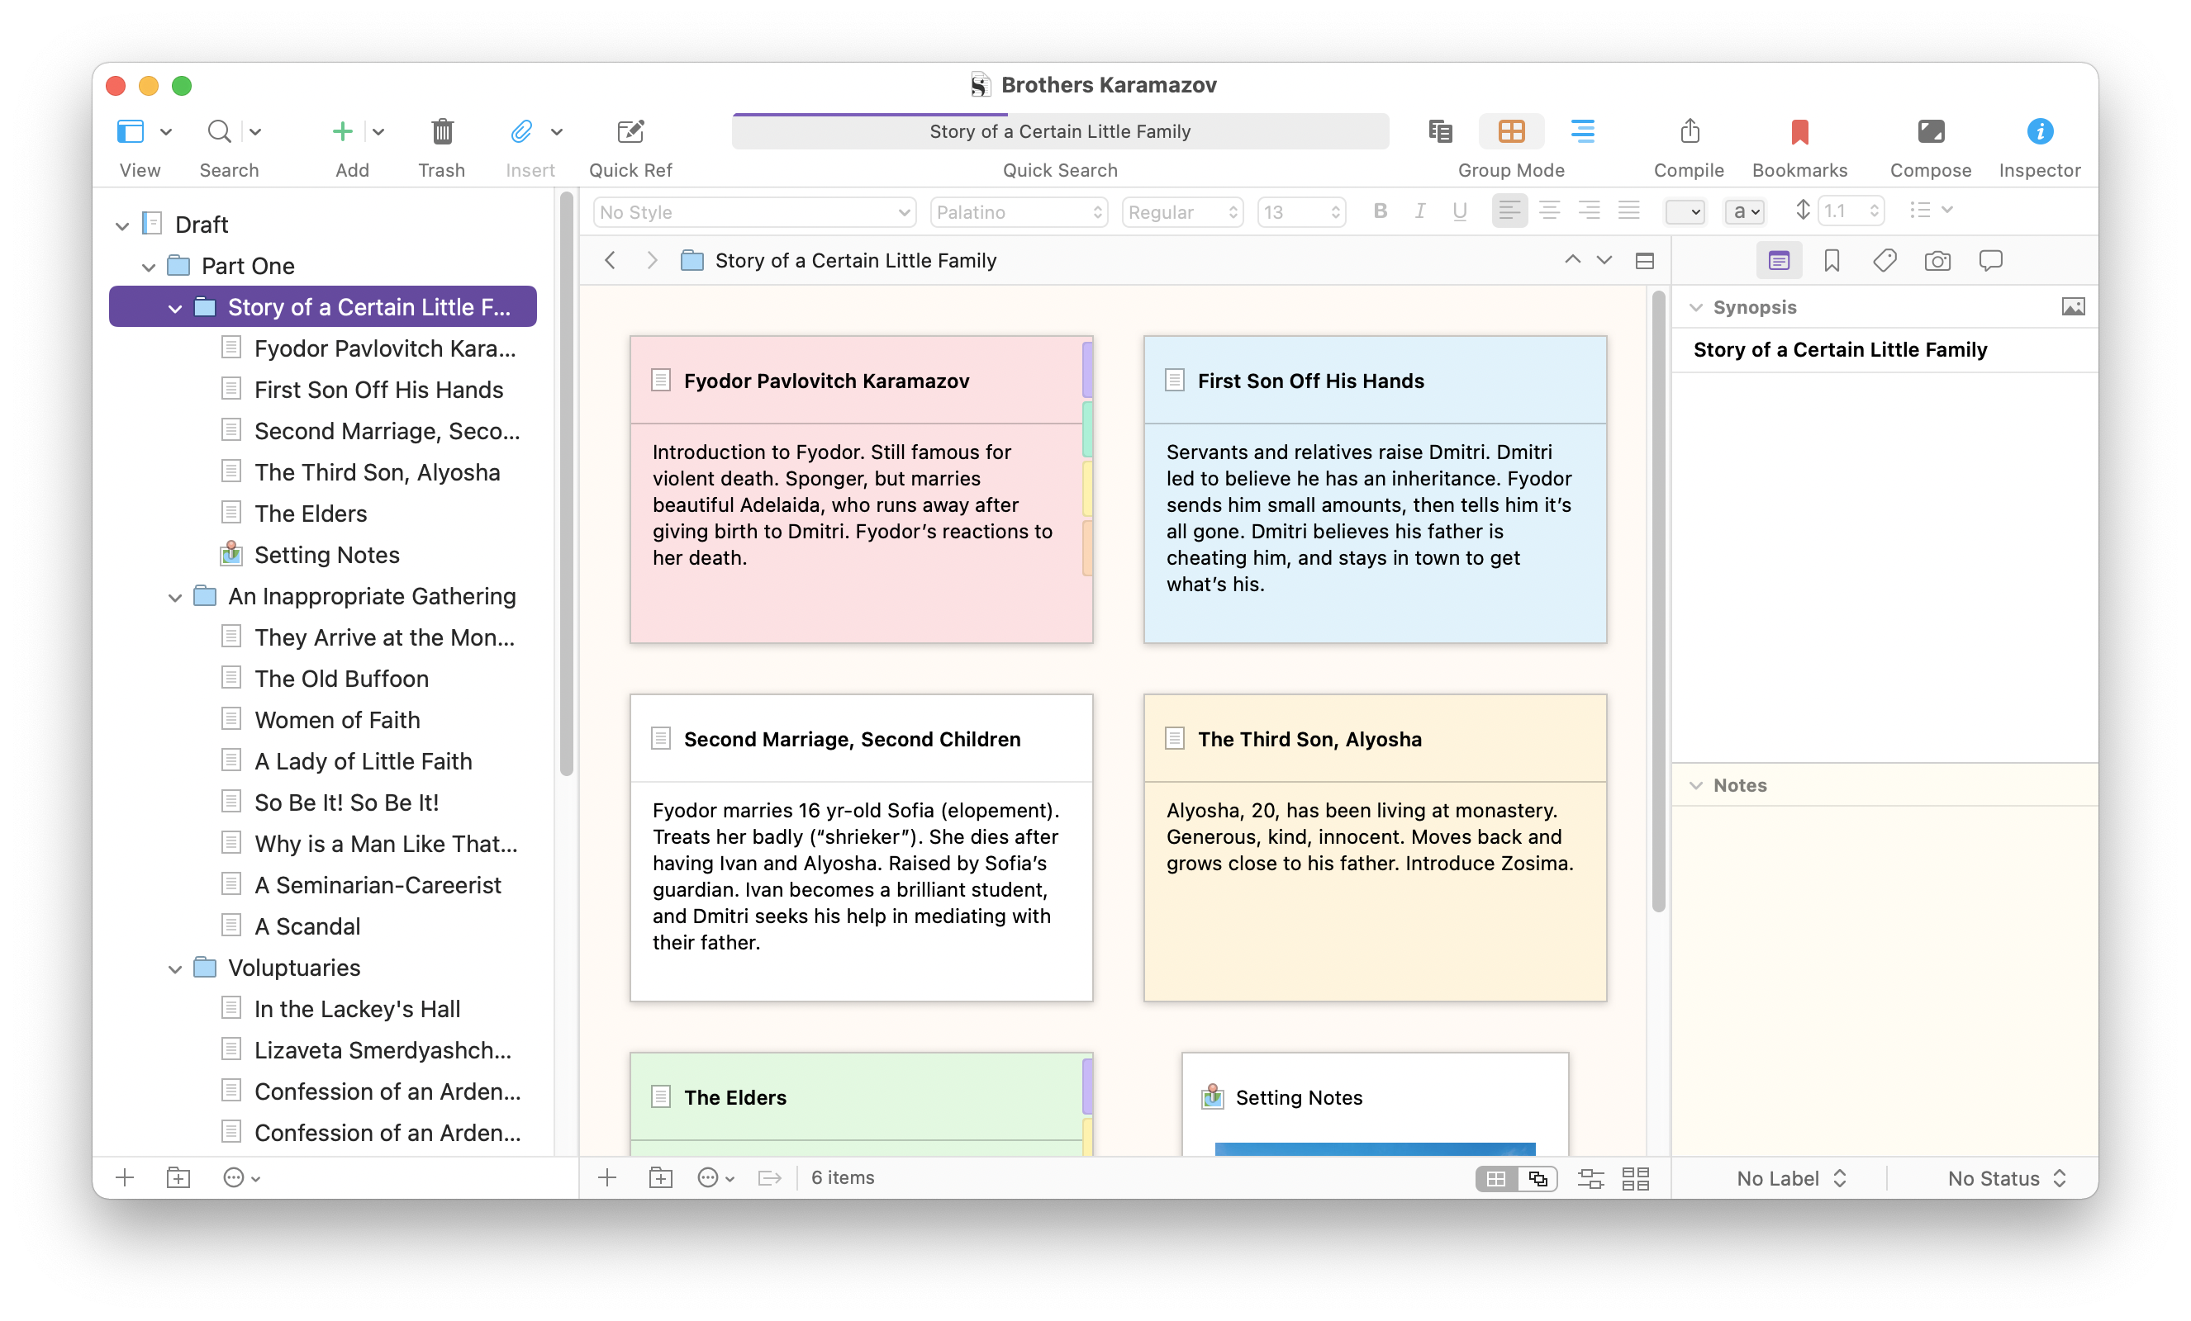Open the text color swatch in the format bar

(x=1685, y=211)
